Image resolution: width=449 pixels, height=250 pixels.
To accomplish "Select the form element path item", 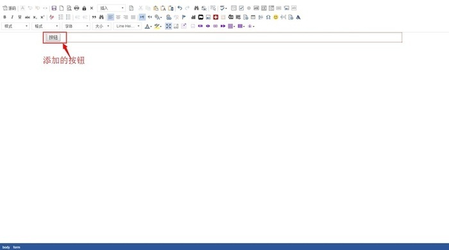I will click(x=17, y=247).
